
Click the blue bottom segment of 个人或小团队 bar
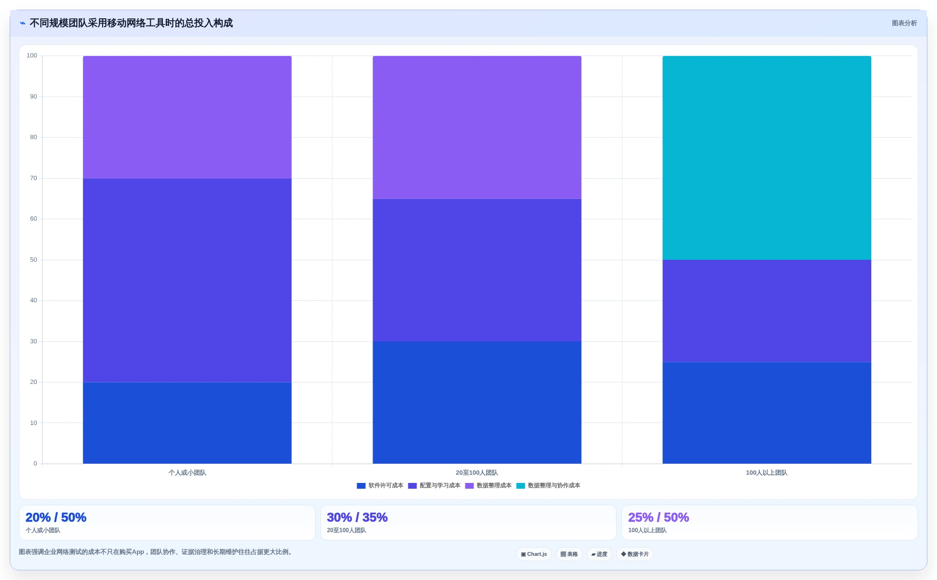187,423
